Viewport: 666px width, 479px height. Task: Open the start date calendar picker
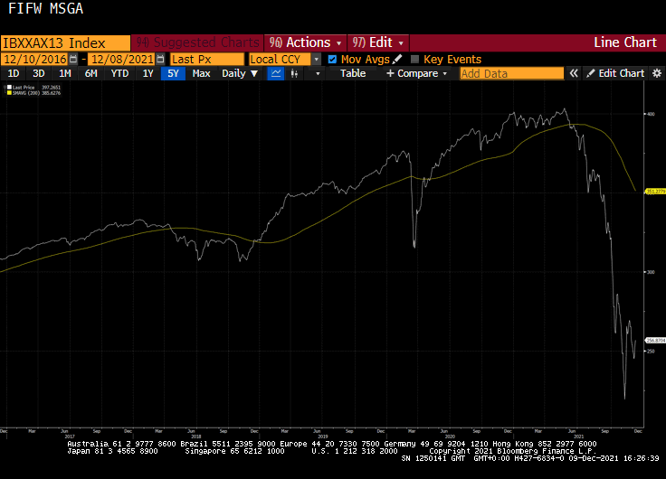(x=73, y=59)
